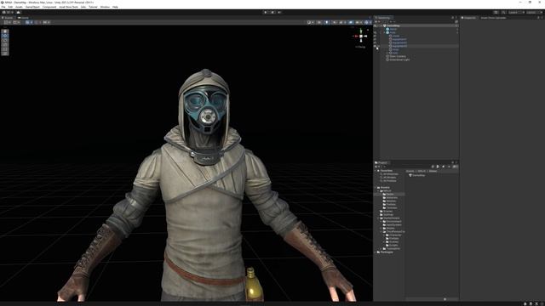Open the account dropdown at top left
Image resolution: width=545 pixels, height=306 pixels.
click(9, 13)
